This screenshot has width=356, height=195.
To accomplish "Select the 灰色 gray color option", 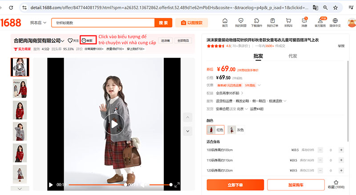I will click(x=236, y=130).
